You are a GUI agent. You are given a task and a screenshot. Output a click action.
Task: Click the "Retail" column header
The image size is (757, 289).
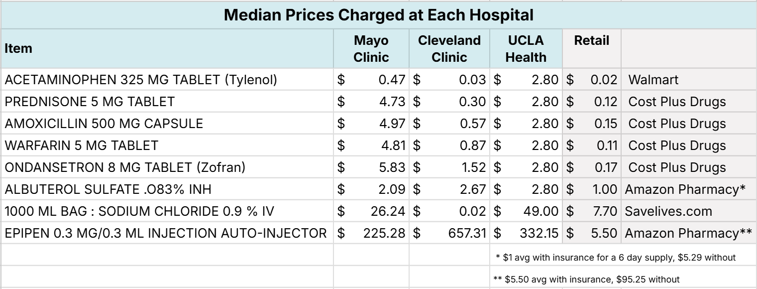(591, 40)
